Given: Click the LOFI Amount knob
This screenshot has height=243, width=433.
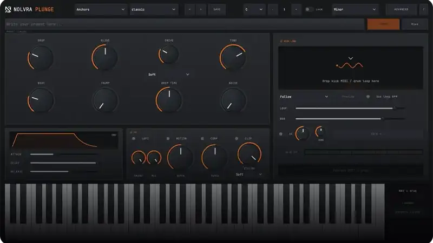Looking at the screenshot, I should tap(139, 158).
